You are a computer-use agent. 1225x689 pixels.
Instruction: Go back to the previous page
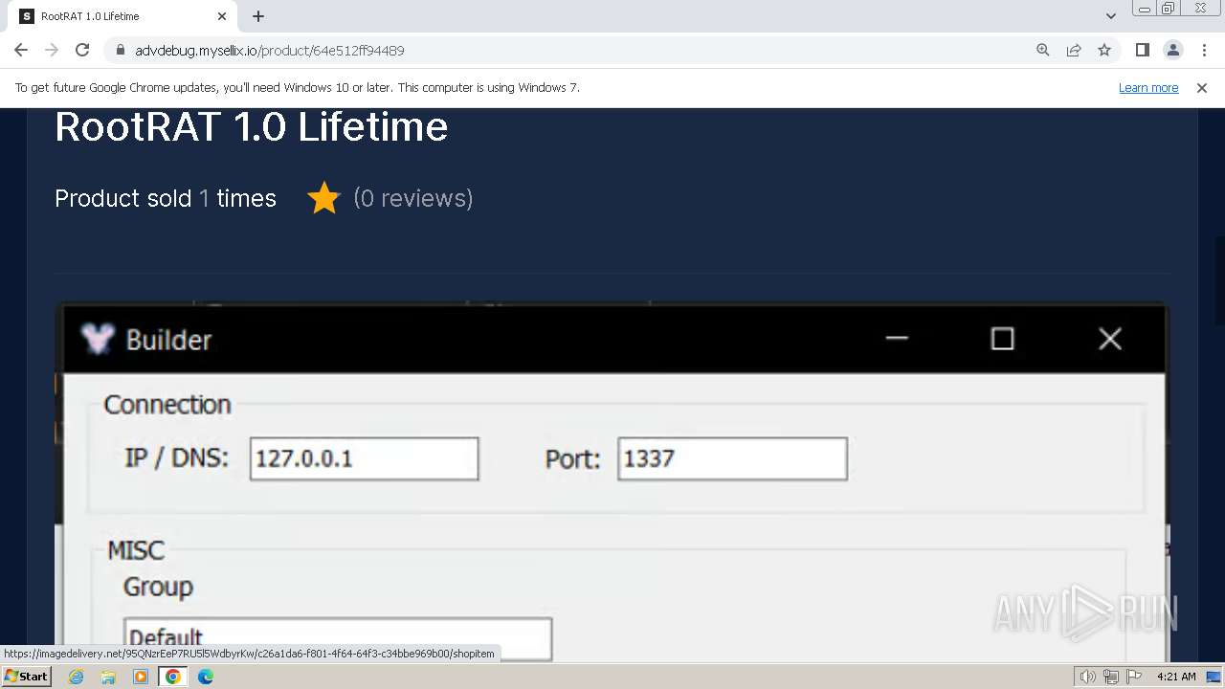21,50
